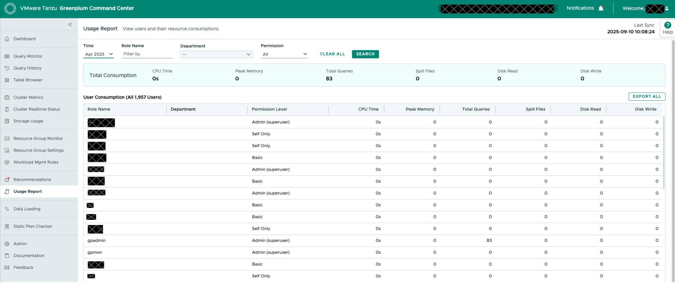675x283 pixels.
Task: Click the Admin gear icon
Action: point(7,244)
